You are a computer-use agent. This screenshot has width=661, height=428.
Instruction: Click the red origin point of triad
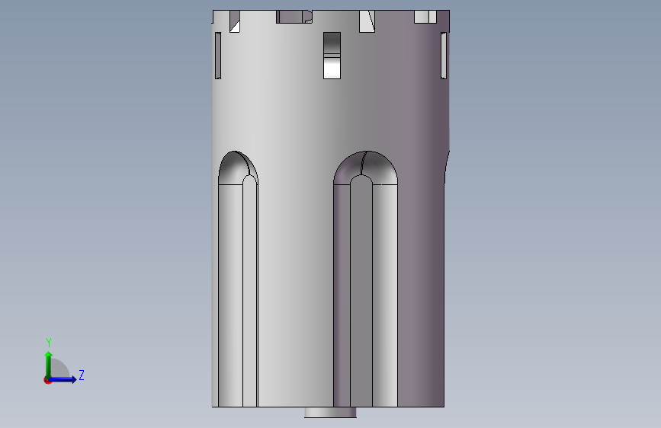coord(47,380)
